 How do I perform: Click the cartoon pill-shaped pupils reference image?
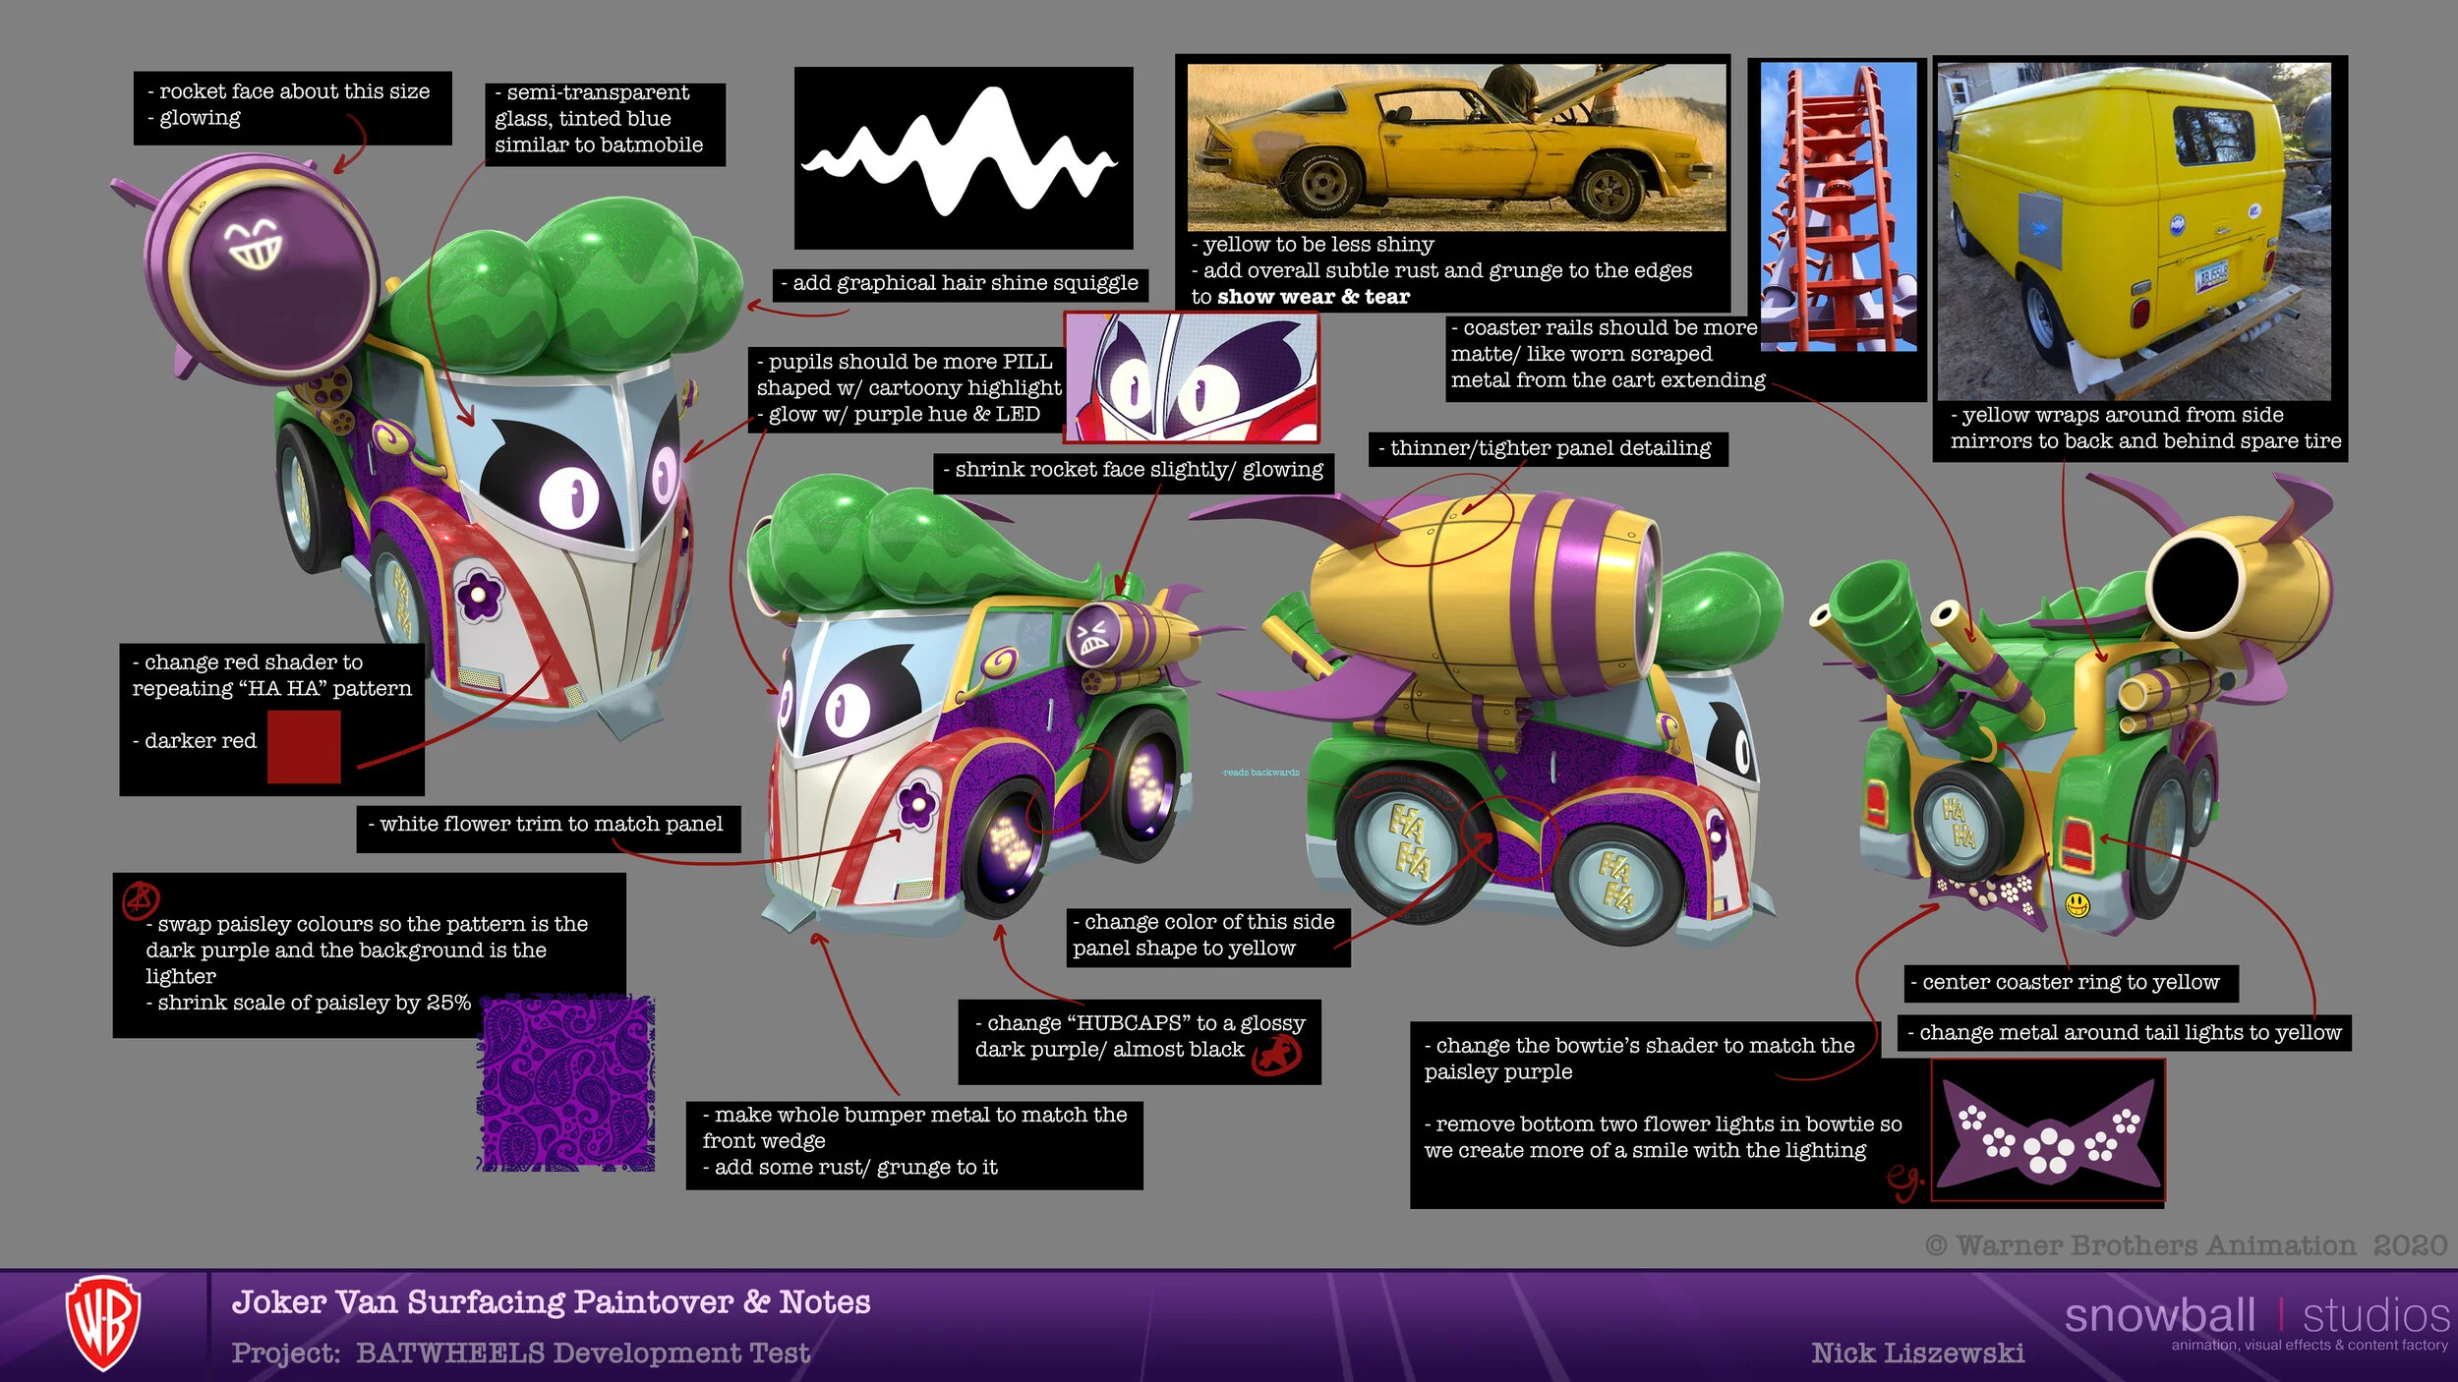[x=1191, y=378]
